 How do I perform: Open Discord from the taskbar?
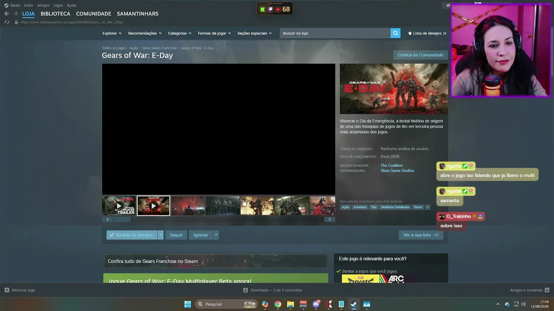coord(316,304)
